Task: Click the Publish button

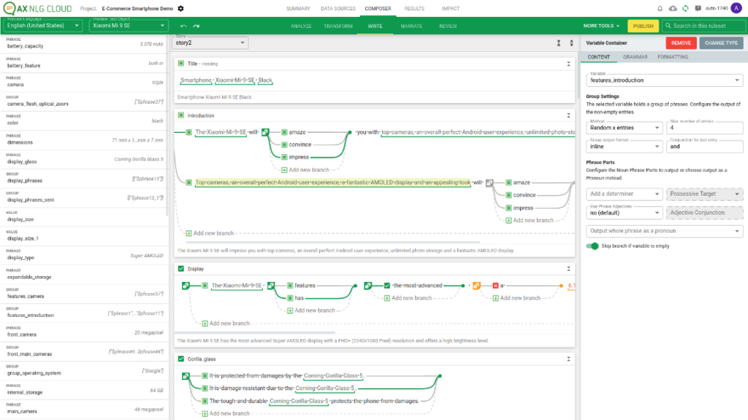Action: click(x=643, y=26)
